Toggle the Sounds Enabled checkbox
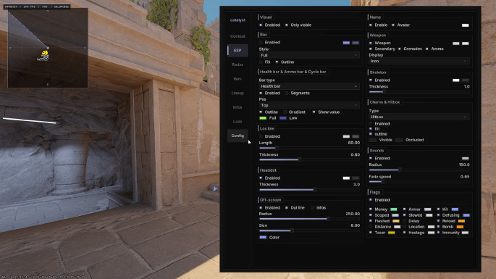 pos(371,159)
